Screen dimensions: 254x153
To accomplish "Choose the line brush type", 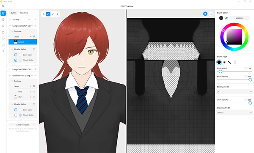I will (x=229, y=62).
